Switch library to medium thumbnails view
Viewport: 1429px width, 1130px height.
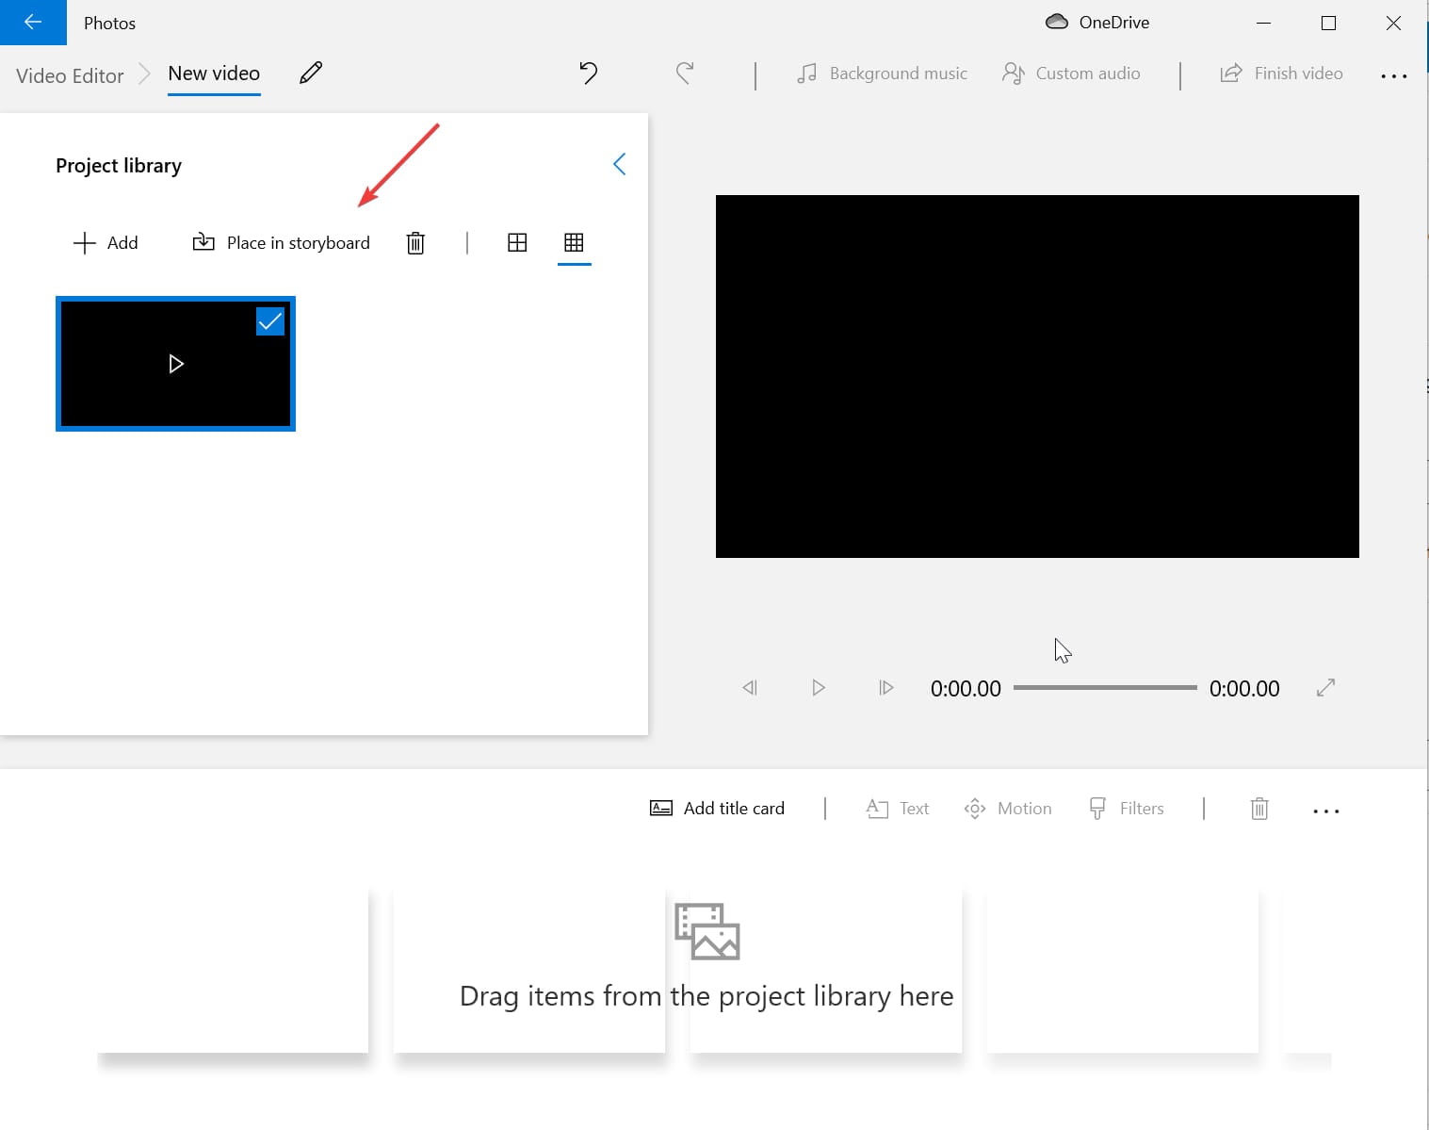[x=517, y=243]
